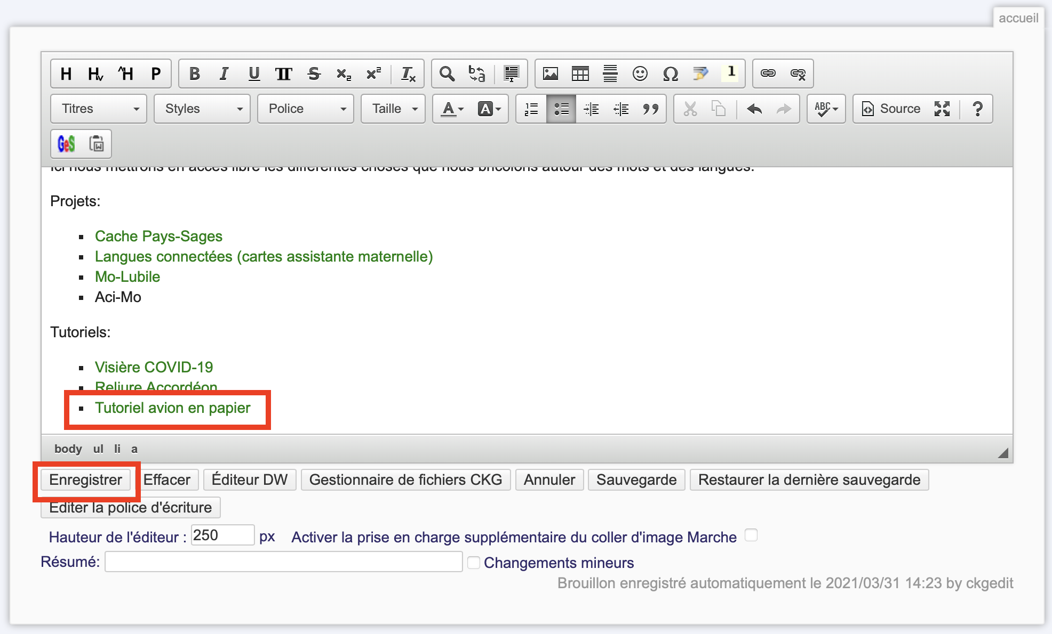Insert an image via toolbar
The width and height of the screenshot is (1052, 634).
(550, 74)
